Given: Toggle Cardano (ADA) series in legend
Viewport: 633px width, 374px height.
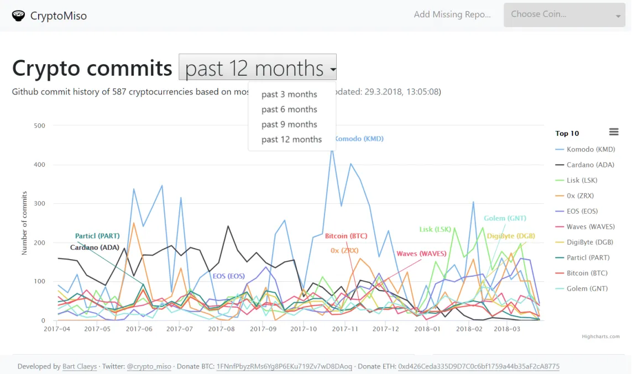Looking at the screenshot, I should pyautogui.click(x=584, y=165).
